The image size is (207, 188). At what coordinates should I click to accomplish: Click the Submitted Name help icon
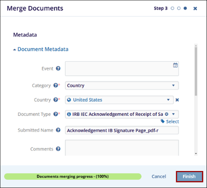[x=58, y=130]
